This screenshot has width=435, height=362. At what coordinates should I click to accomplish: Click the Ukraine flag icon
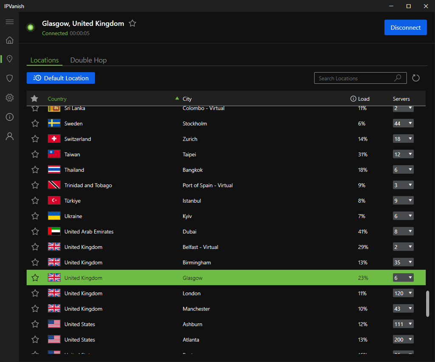coord(54,216)
